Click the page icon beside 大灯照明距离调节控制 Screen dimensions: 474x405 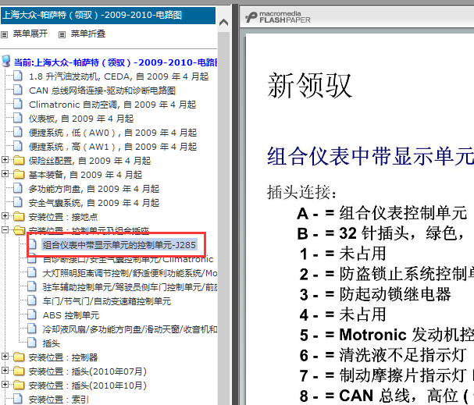pos(32,272)
